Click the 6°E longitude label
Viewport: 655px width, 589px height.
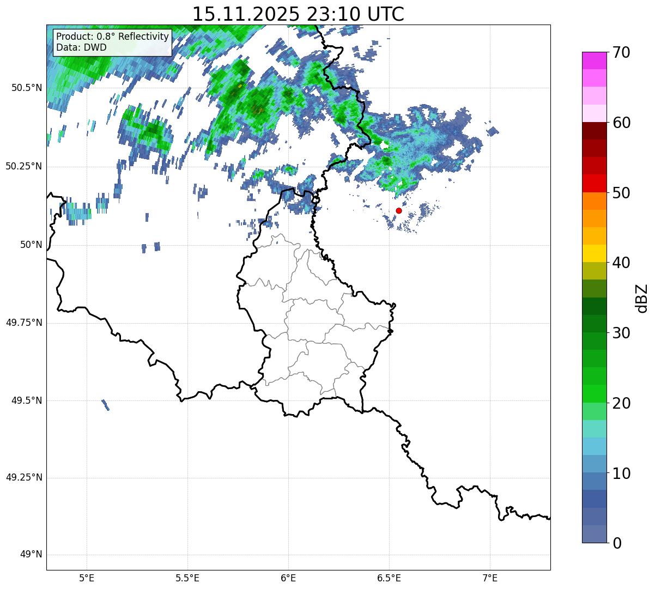point(288,579)
